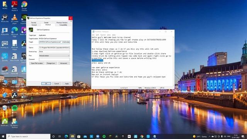
Task: Switch to the Security tab
Action: click(x=34, y=23)
